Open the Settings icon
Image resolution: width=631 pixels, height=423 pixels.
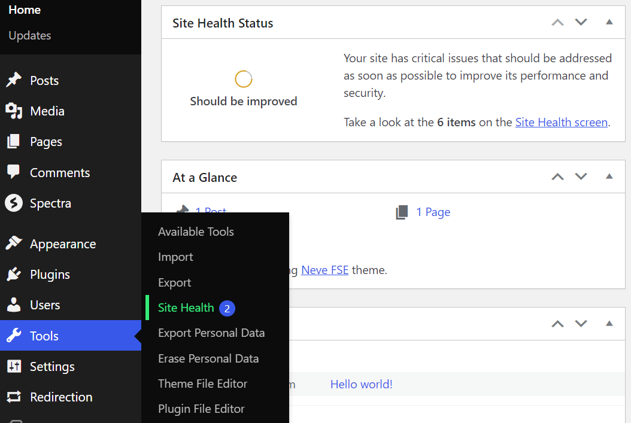15,366
